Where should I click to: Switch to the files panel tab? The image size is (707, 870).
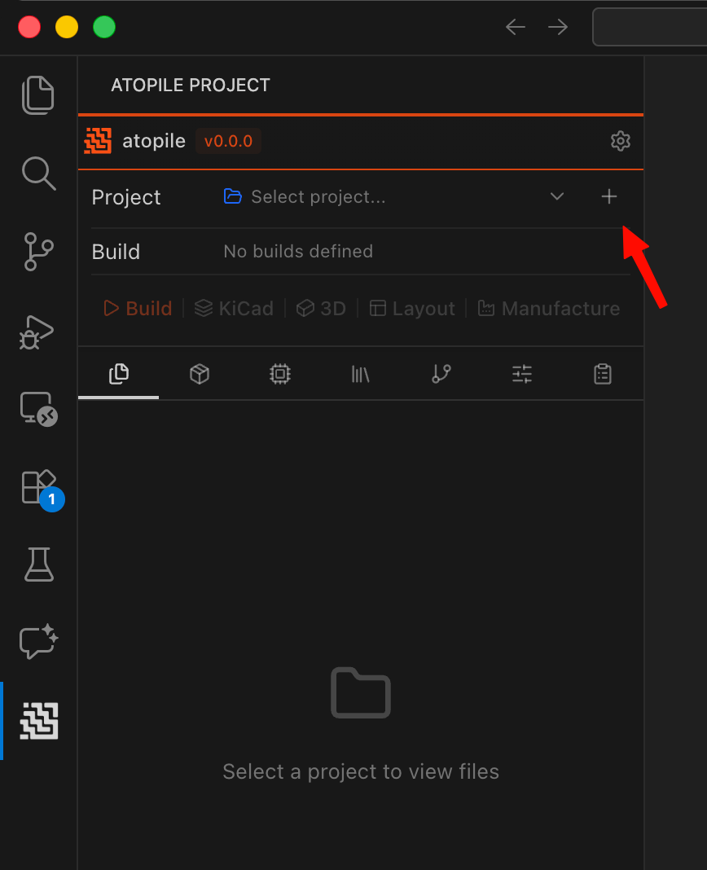point(118,374)
